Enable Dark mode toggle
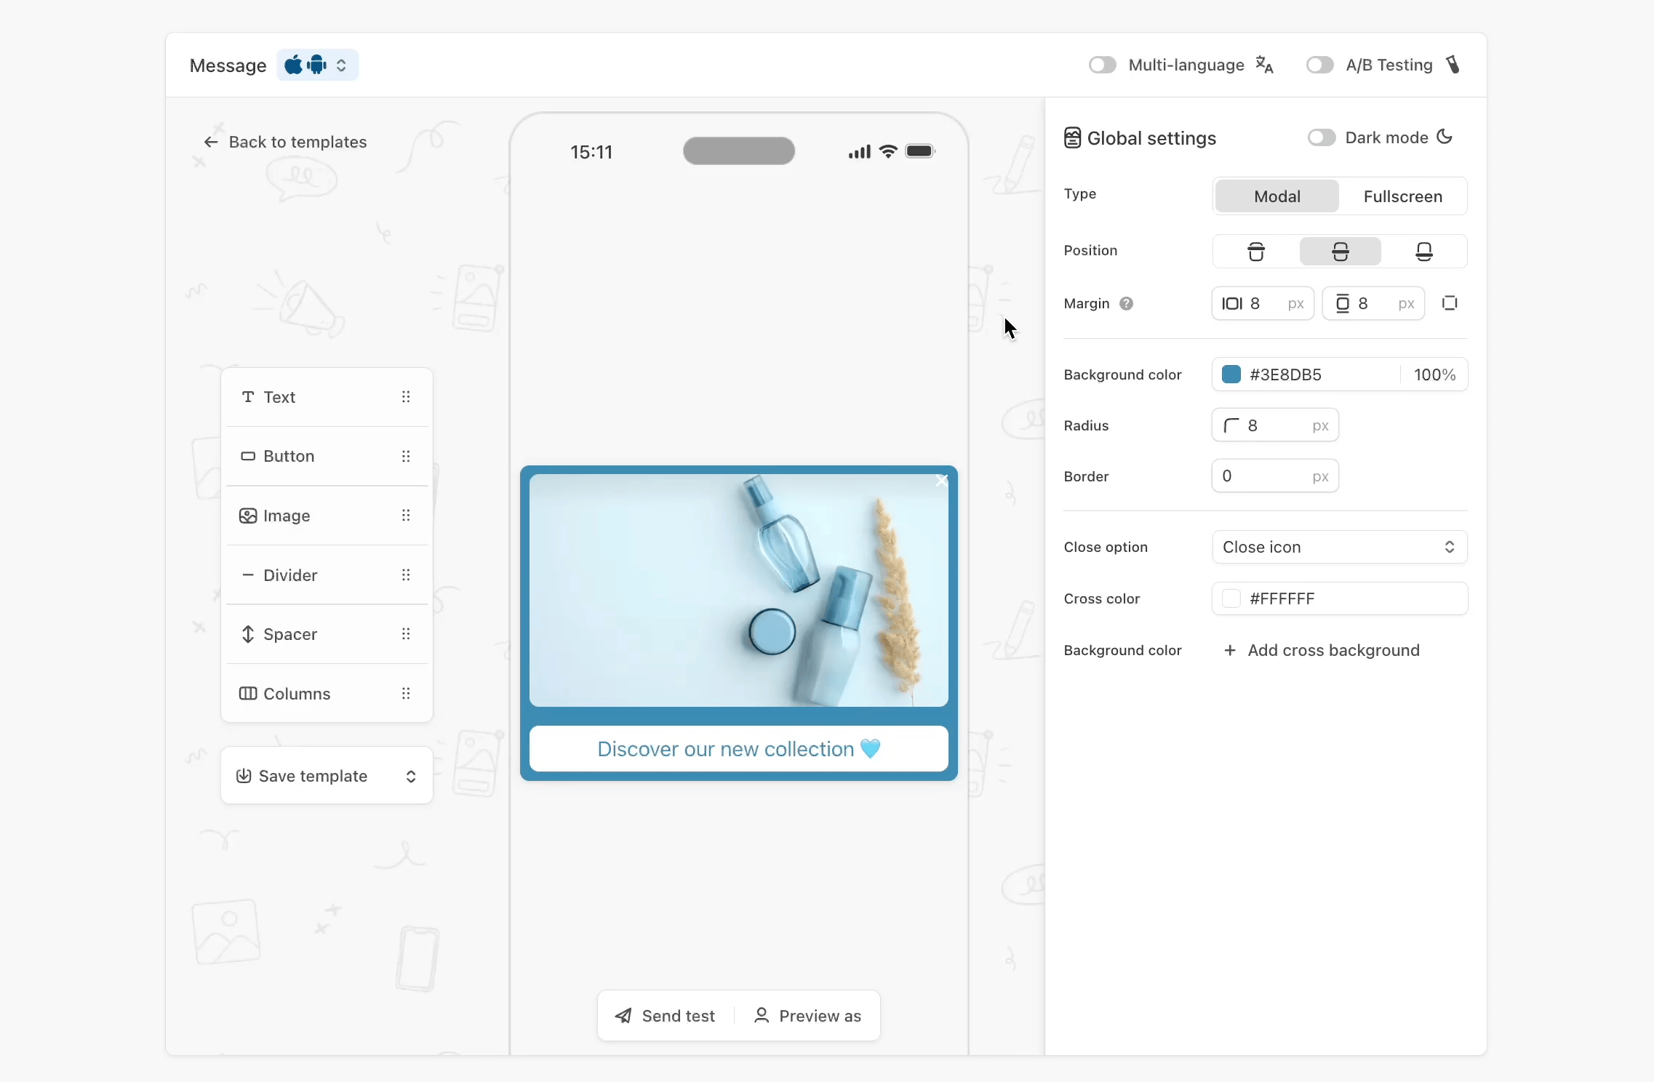1654x1082 pixels. point(1321,138)
